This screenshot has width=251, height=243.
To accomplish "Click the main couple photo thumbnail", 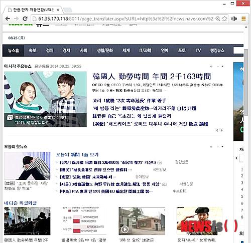I will click(45, 99).
